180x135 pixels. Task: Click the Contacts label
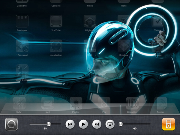click(56, 6)
